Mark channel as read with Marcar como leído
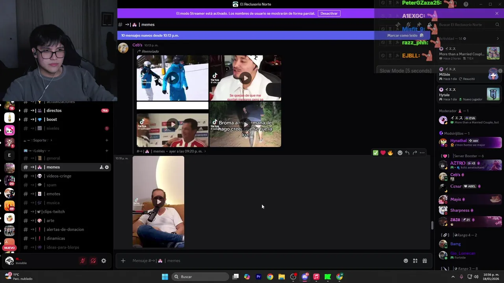Image resolution: width=504 pixels, height=283 pixels. [405, 35]
